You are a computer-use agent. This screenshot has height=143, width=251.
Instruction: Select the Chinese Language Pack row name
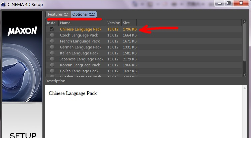click(x=81, y=29)
